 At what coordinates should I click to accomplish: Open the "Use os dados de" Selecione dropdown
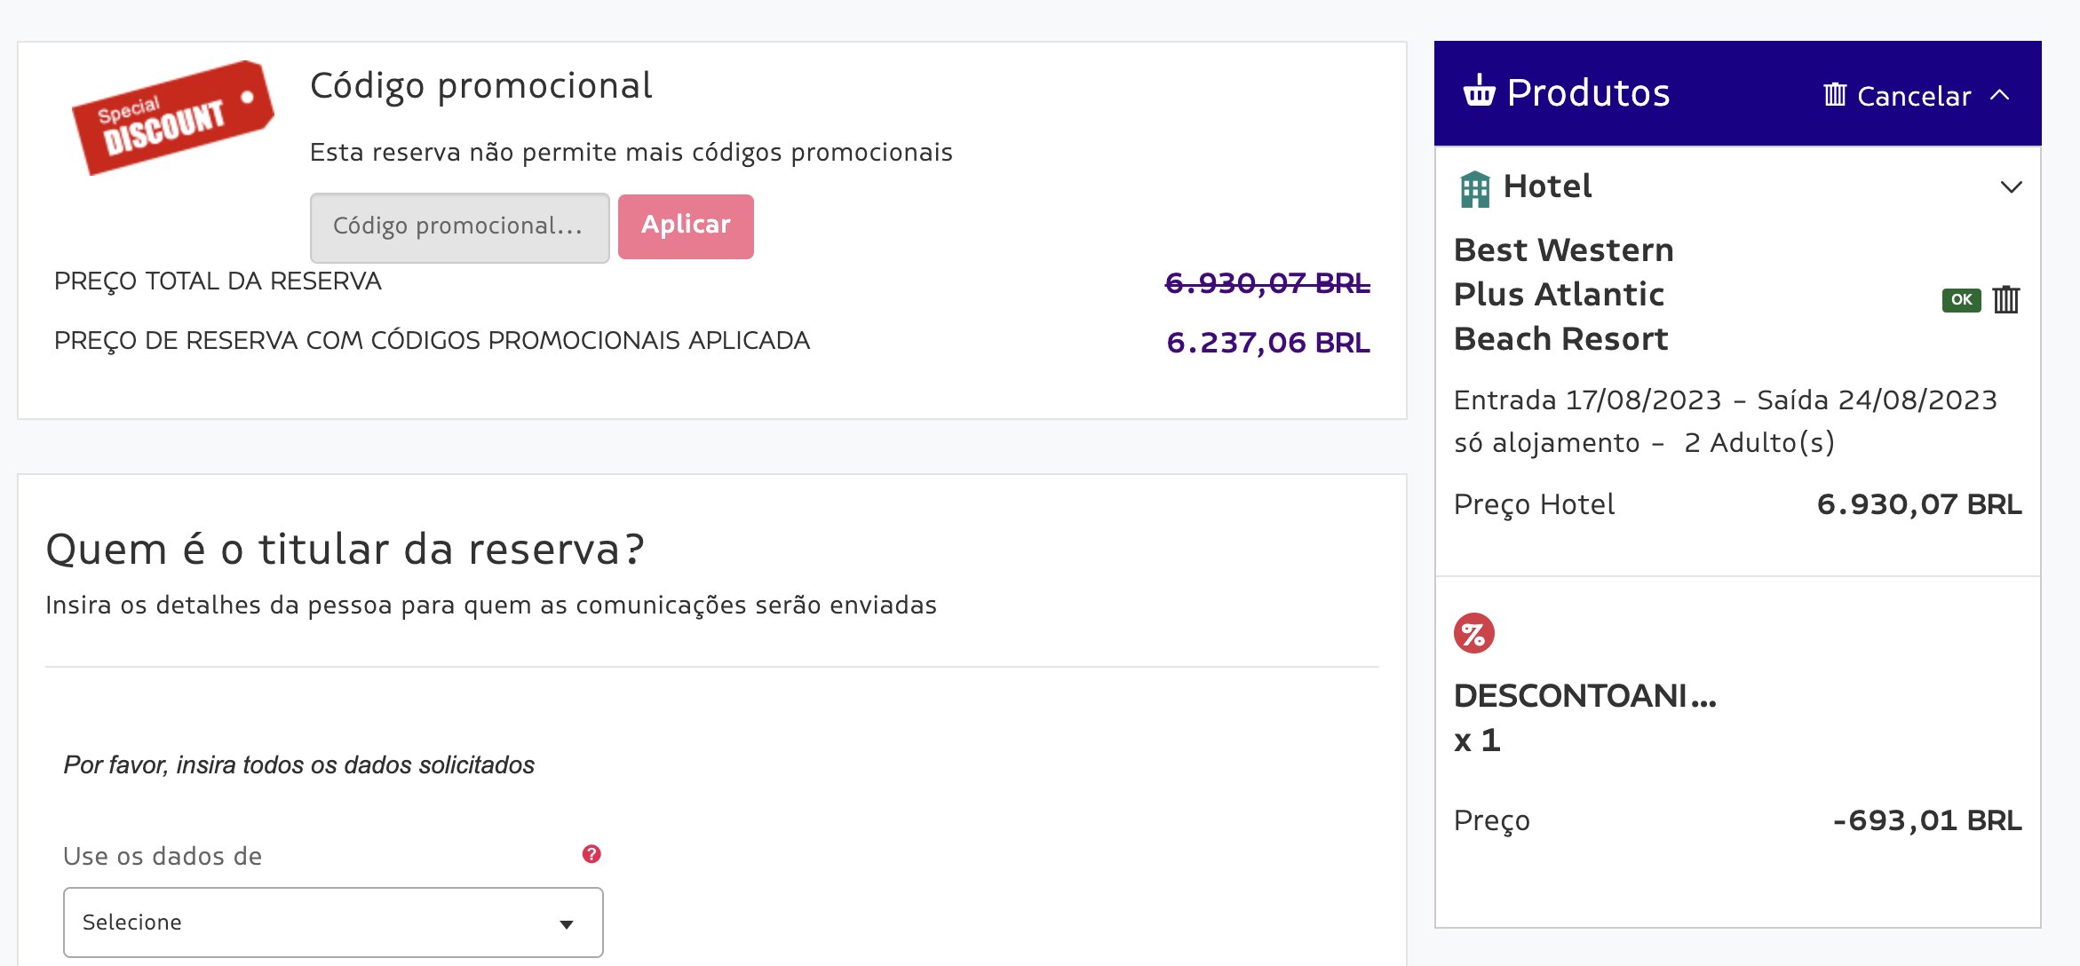pyautogui.click(x=333, y=922)
